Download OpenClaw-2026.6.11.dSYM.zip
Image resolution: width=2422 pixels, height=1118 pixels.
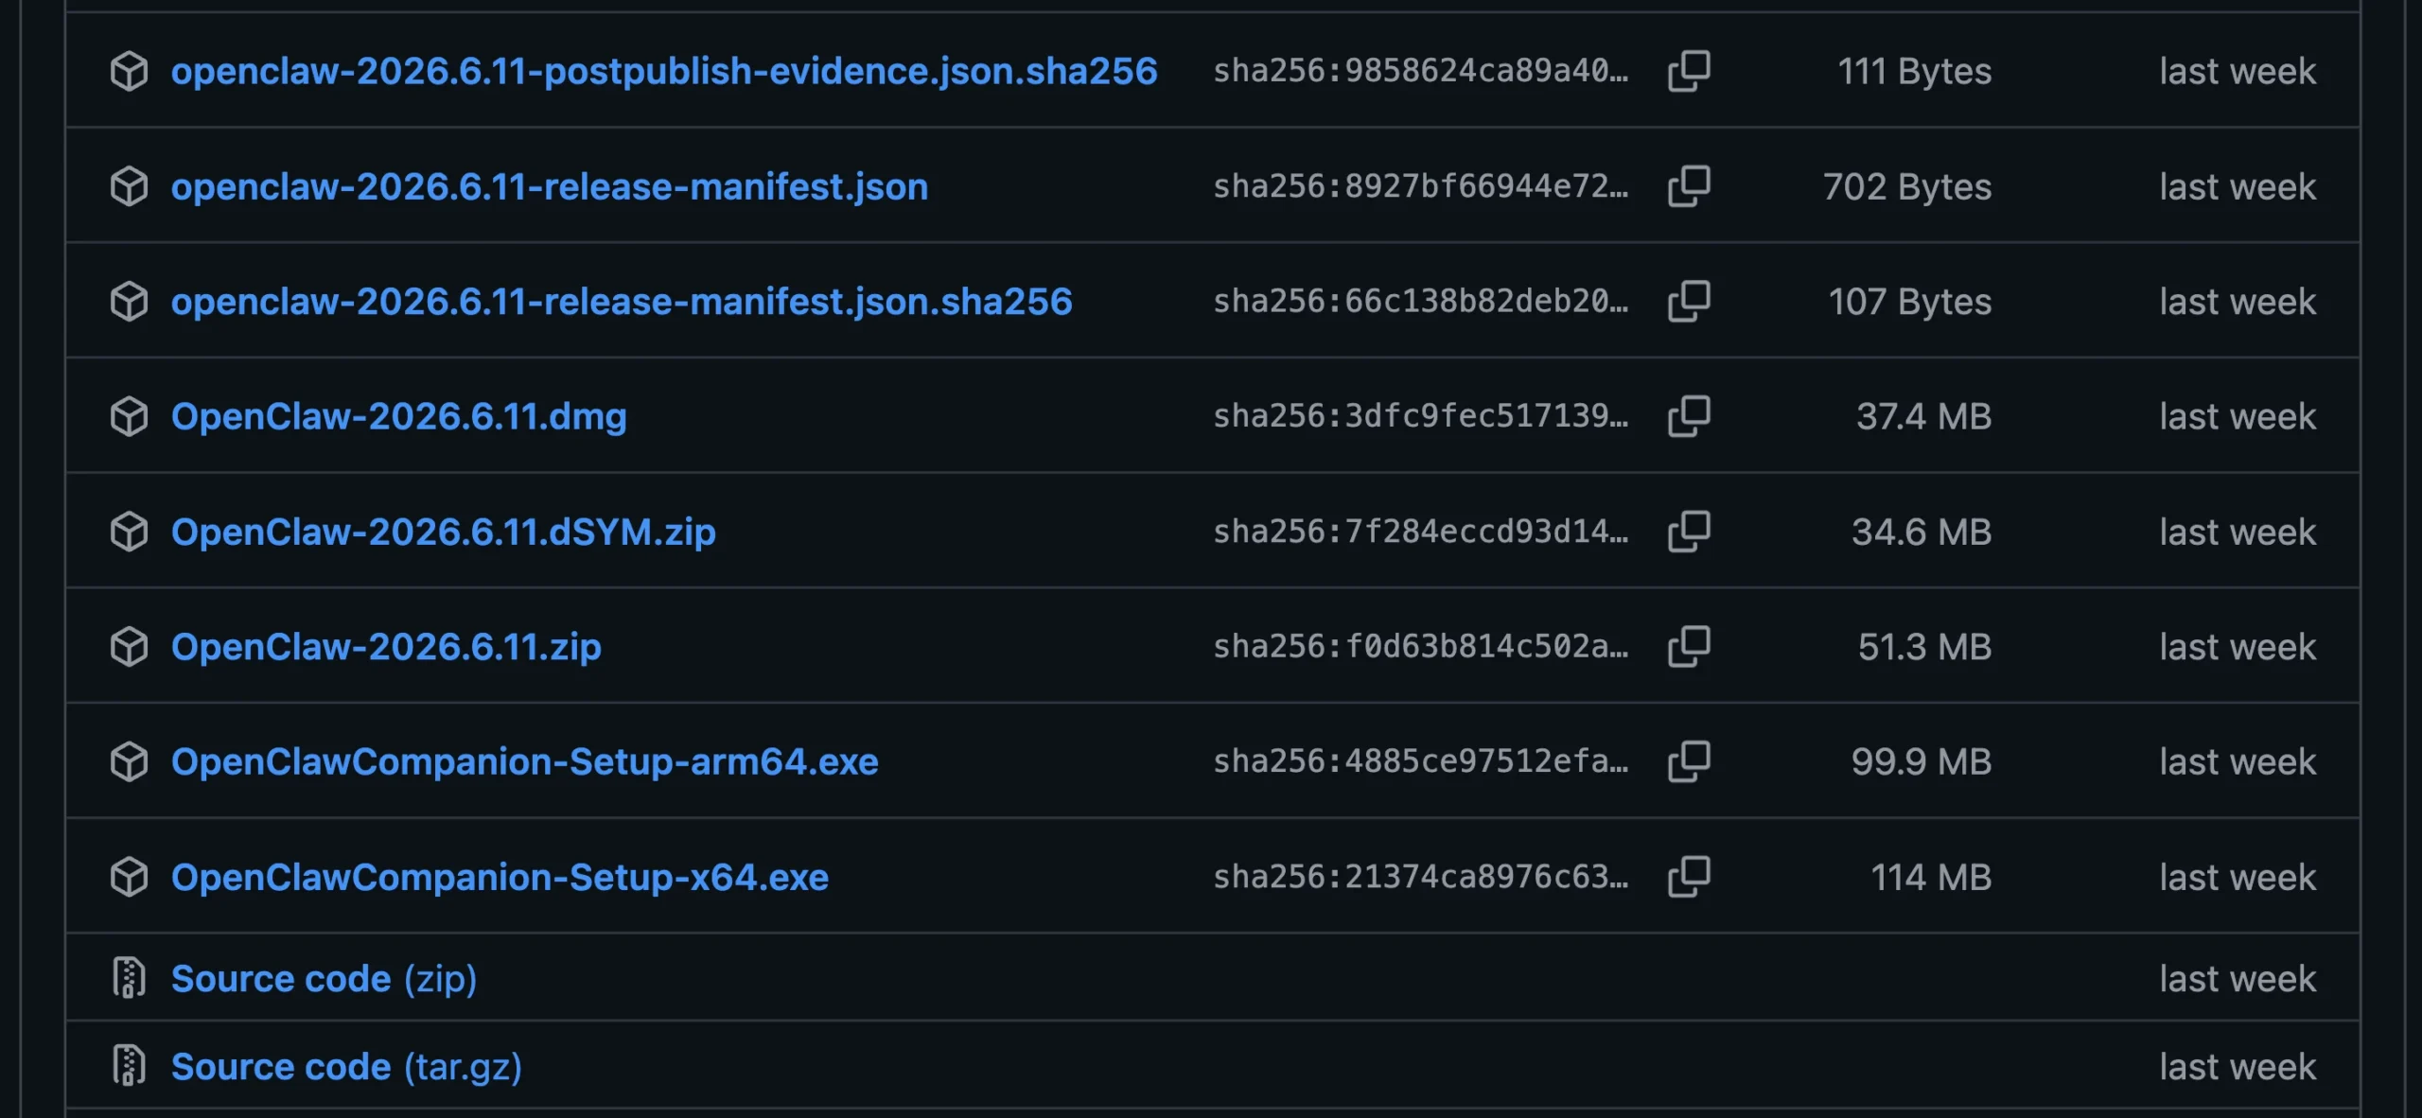[x=444, y=532]
